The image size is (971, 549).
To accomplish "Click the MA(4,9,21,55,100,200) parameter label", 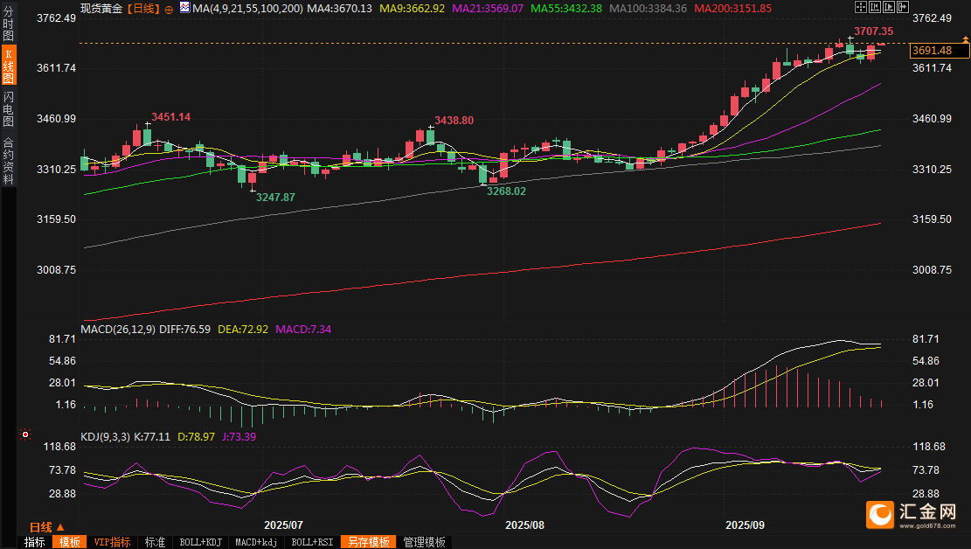I will (247, 9).
